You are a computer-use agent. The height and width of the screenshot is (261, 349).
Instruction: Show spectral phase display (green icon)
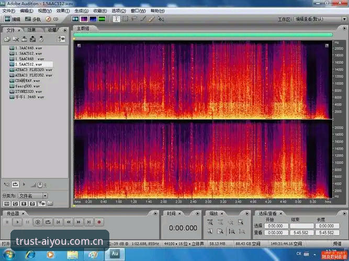tap(102, 19)
